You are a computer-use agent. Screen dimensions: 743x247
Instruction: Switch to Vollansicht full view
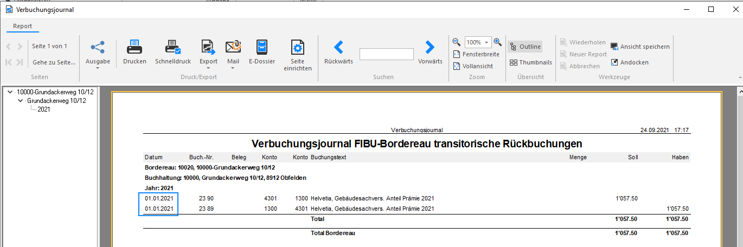[473, 66]
